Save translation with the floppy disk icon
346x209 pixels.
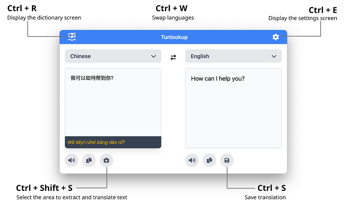227,160
